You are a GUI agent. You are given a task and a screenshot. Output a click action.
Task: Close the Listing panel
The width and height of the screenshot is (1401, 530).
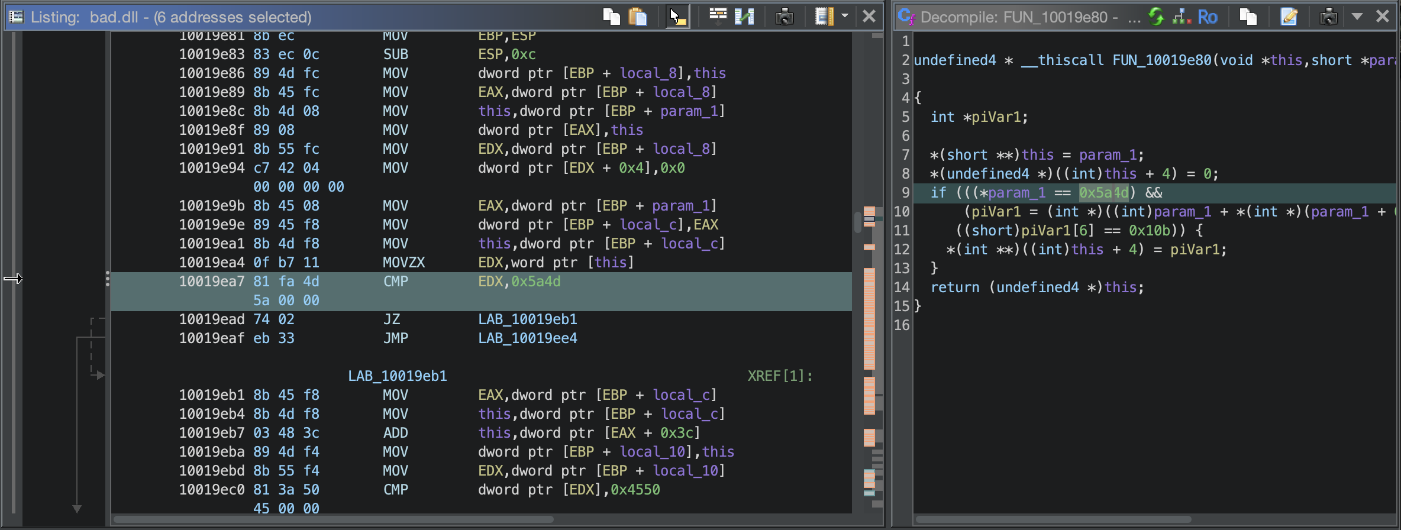[x=869, y=16]
